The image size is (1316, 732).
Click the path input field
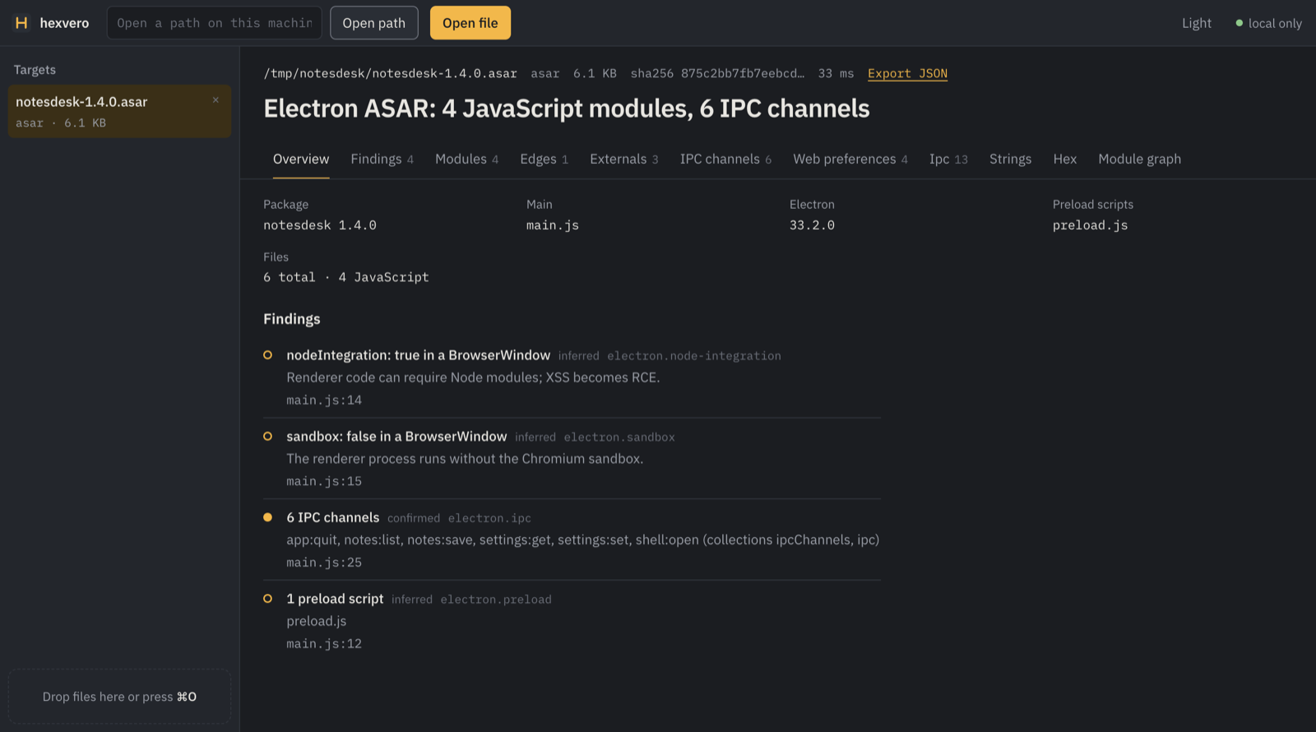pyautogui.click(x=214, y=23)
